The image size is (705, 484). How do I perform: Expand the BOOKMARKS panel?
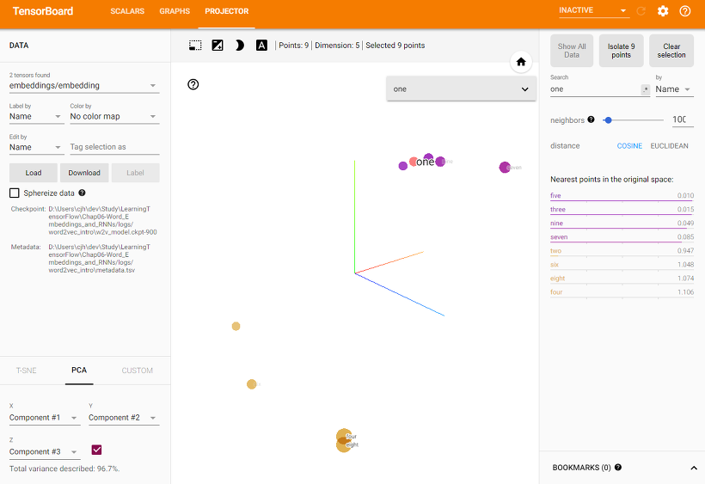click(693, 468)
